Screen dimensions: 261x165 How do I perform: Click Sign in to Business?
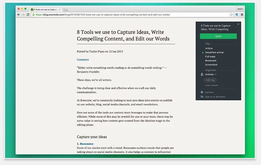tap(215, 97)
